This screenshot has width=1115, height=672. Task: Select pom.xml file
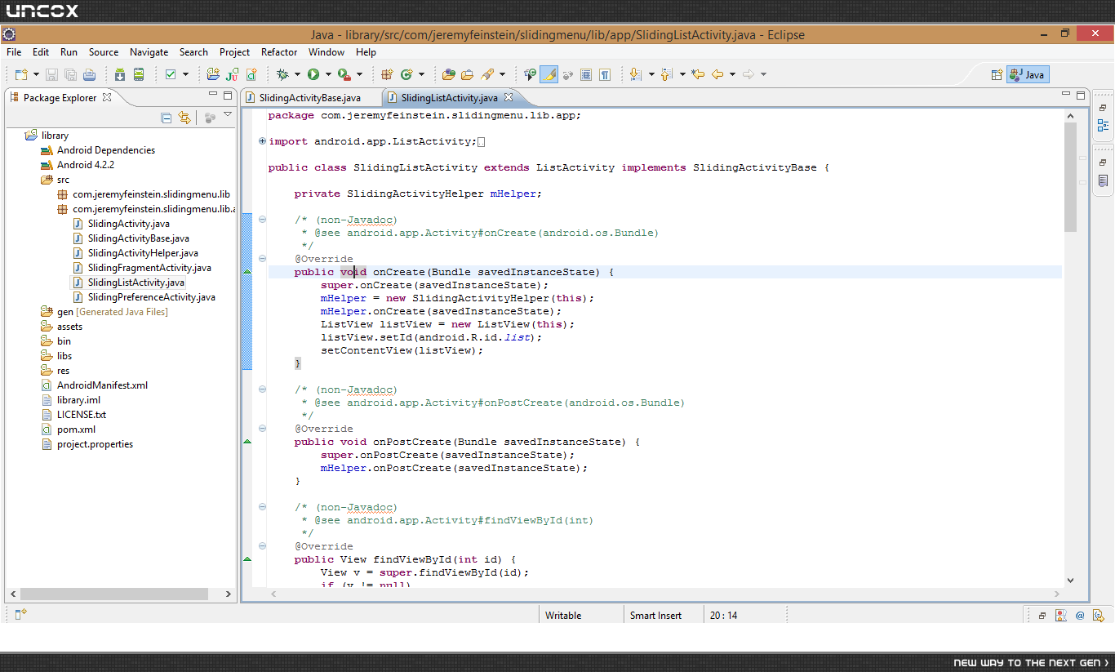point(76,429)
